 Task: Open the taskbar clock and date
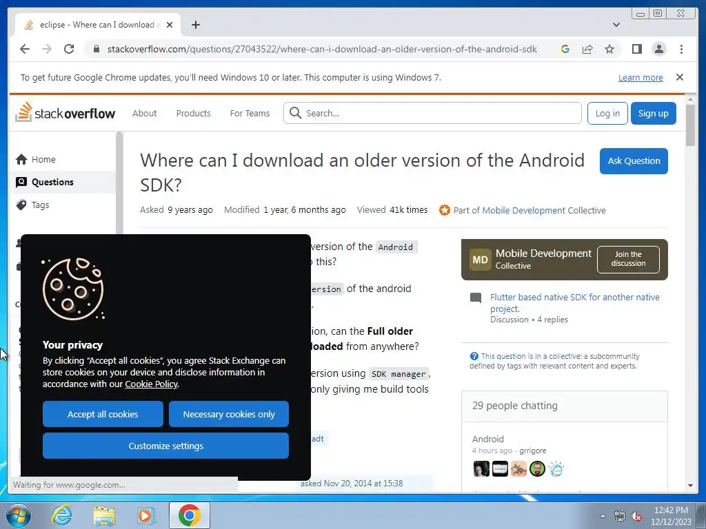coord(670,516)
